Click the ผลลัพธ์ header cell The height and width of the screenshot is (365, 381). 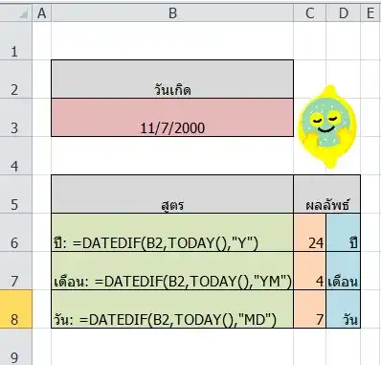point(327,194)
